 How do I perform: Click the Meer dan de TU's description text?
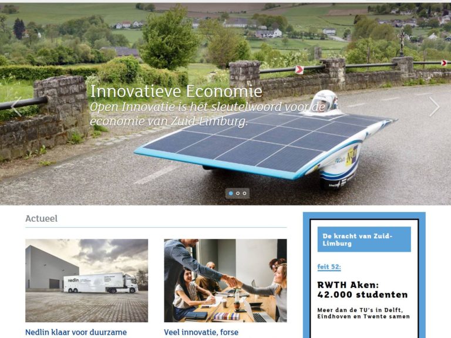pyautogui.click(x=364, y=313)
